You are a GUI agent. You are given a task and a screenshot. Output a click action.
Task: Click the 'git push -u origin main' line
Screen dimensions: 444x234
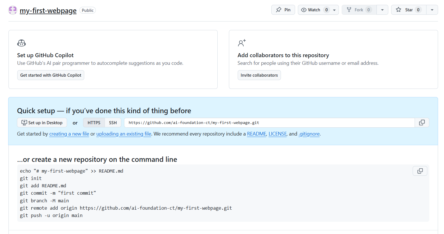(51, 215)
